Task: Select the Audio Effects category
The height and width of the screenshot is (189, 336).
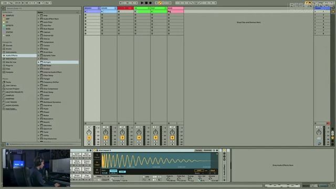Action: (x=19, y=56)
